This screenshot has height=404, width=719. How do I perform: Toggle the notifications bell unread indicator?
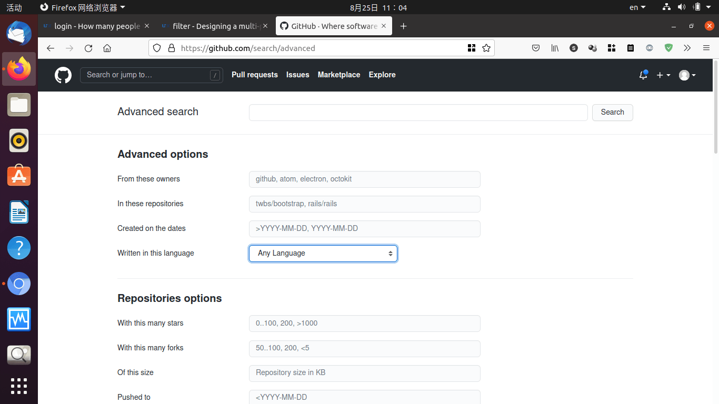click(646, 72)
